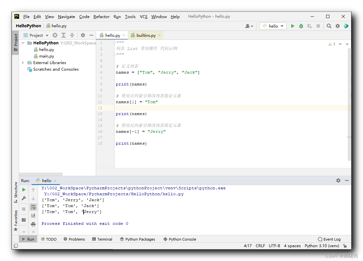Close the hello run tab

click(x=55, y=180)
